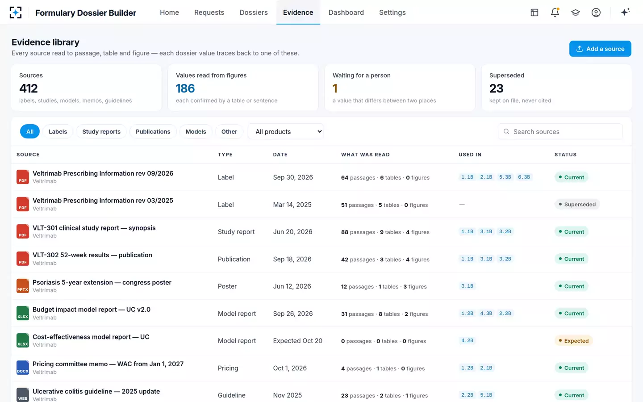Open the user account profile icon

(596, 13)
